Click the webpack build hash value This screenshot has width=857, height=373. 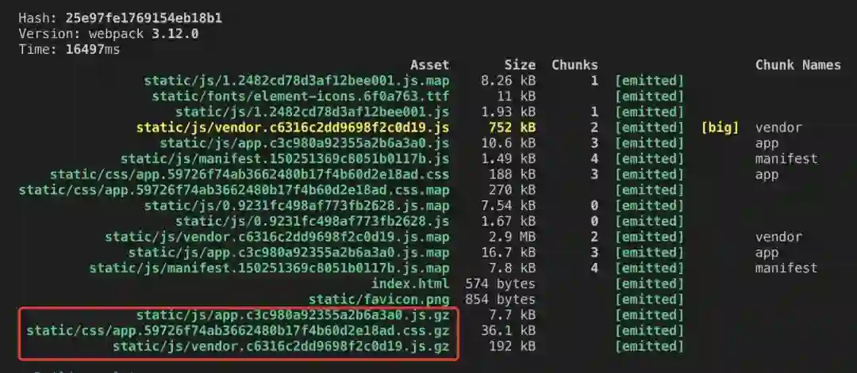point(144,18)
